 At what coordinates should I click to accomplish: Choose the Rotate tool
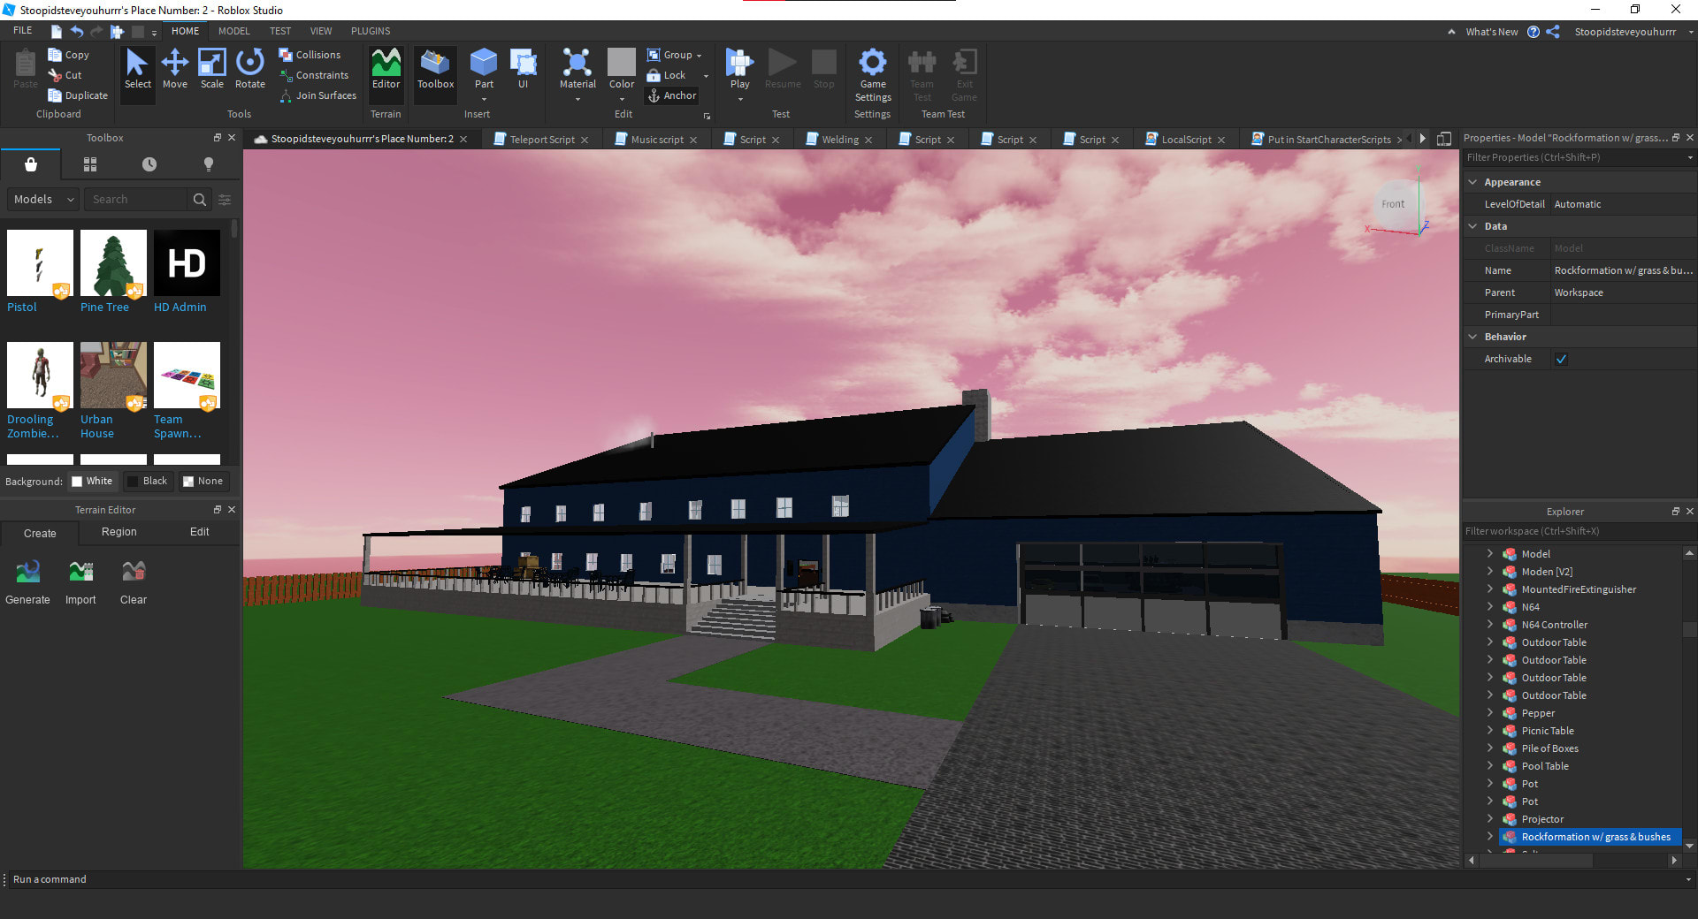[x=250, y=69]
